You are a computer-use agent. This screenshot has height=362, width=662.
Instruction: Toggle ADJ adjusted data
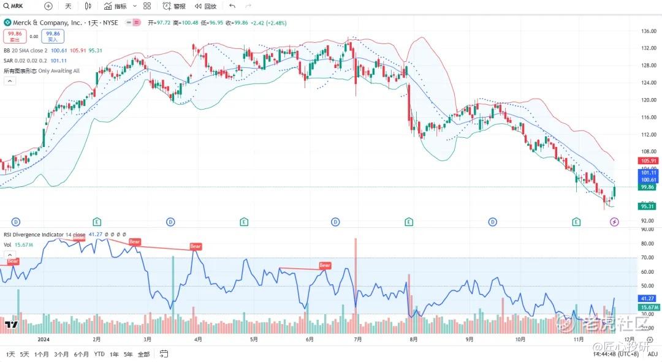tap(652, 355)
